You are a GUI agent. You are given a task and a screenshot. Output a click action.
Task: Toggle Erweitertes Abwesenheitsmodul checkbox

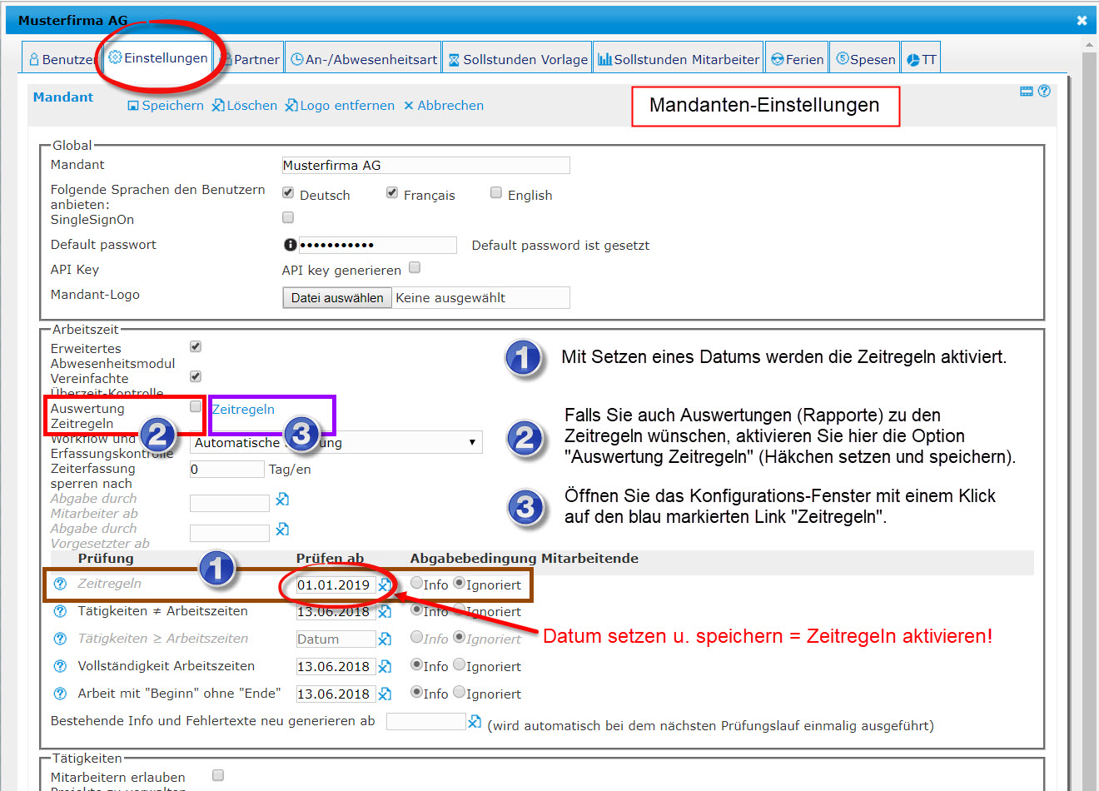196,346
